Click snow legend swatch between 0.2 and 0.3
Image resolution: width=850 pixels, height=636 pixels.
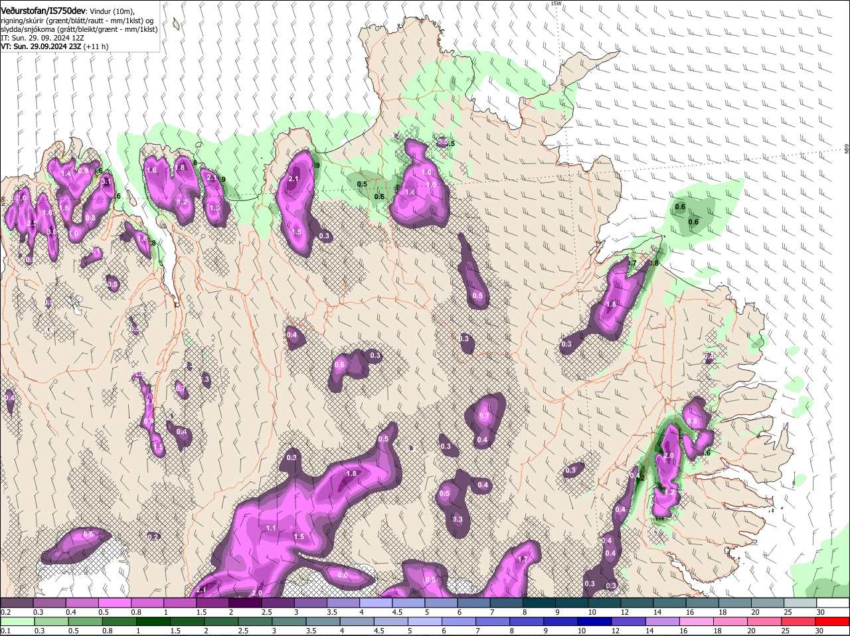(x=17, y=602)
